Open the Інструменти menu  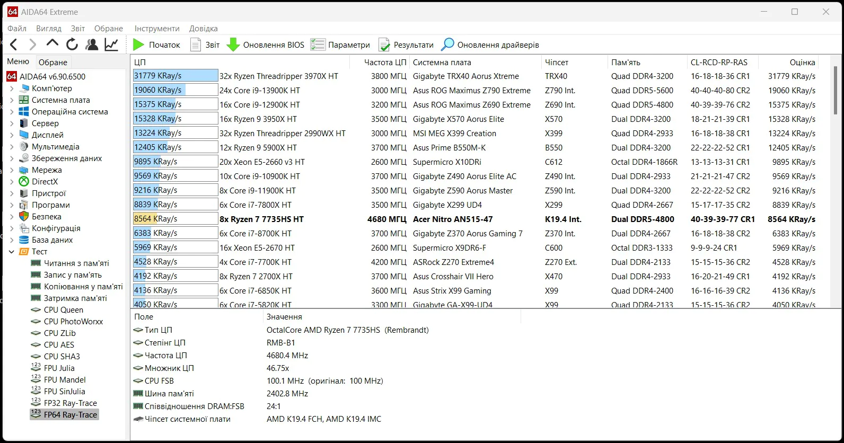[x=157, y=29]
